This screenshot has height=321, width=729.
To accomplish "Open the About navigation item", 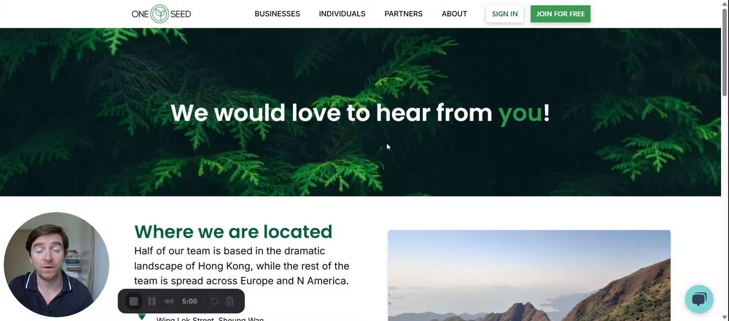I will tap(454, 14).
